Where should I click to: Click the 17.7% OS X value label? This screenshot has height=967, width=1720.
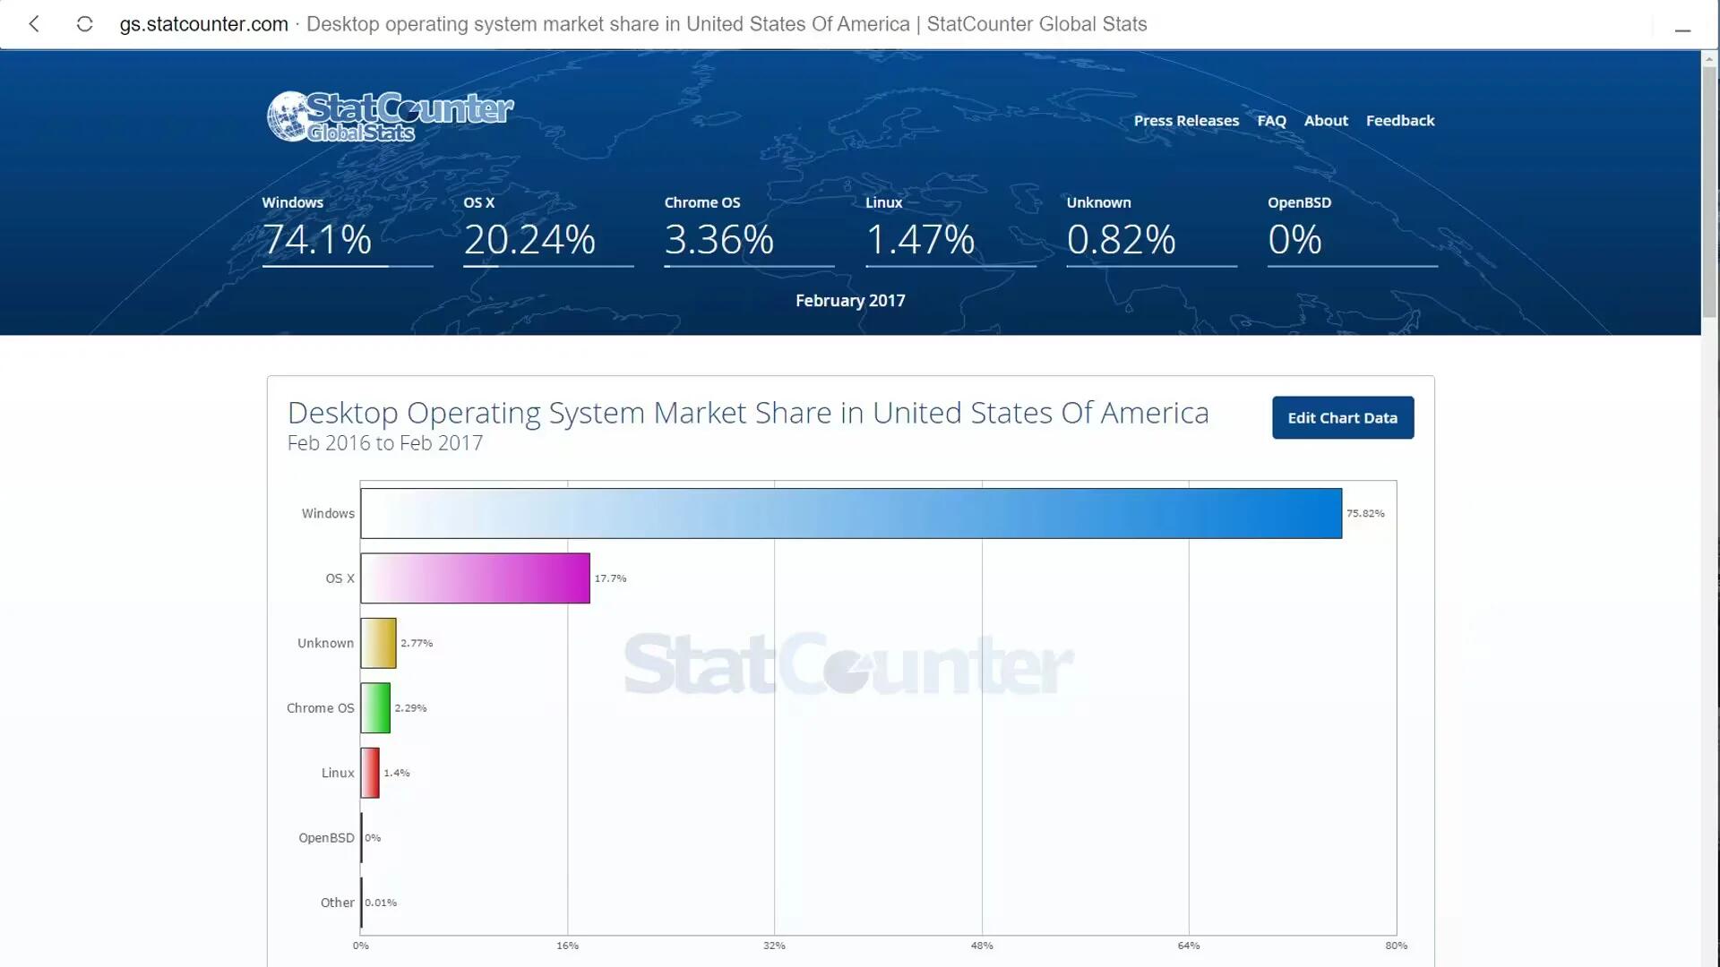click(x=611, y=578)
